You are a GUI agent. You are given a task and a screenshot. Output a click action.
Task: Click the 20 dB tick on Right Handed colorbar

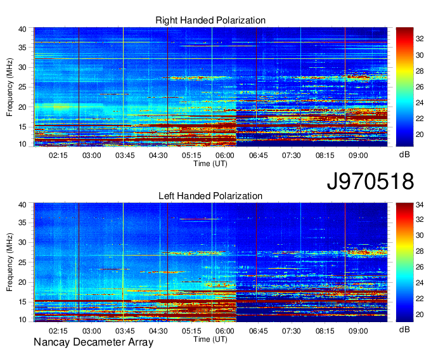[x=420, y=134]
